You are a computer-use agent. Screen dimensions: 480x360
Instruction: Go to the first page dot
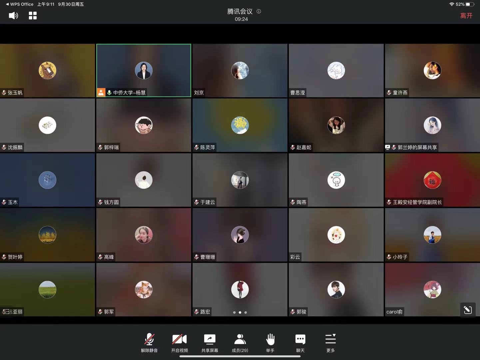coord(234,312)
